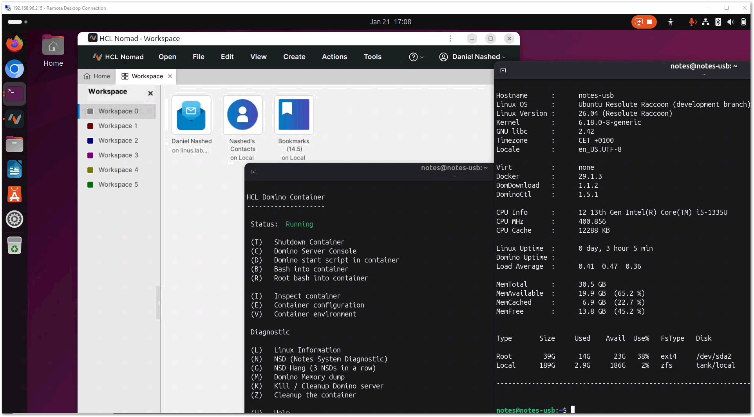
Task: Click the purple swatch beside Workspace 3
Action: coord(91,155)
